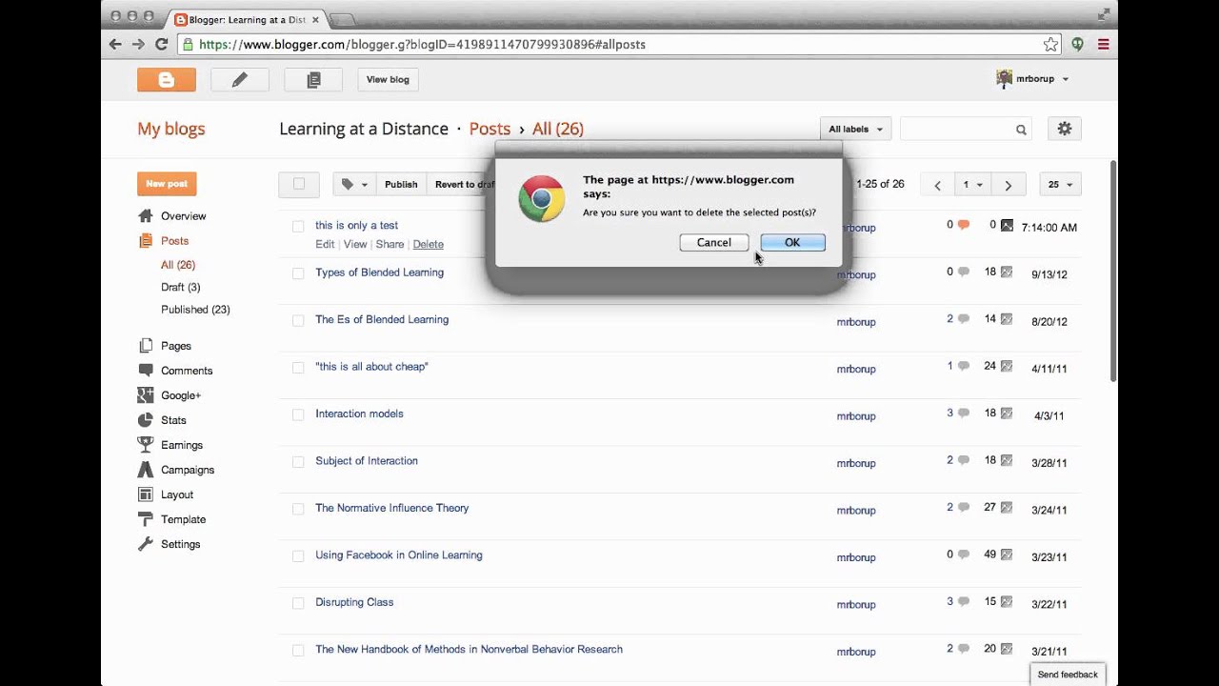The image size is (1219, 686).
Task: Click browser forward arrow
Action: click(x=138, y=44)
